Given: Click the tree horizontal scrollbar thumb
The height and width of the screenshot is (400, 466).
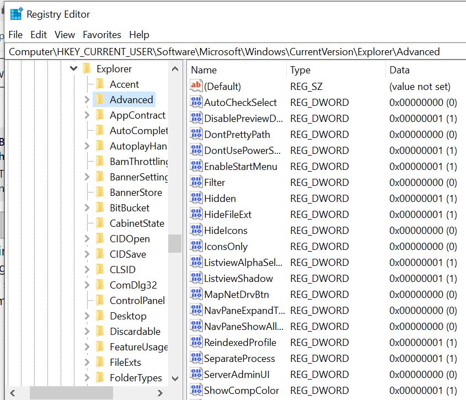Looking at the screenshot, I should coord(71,393).
